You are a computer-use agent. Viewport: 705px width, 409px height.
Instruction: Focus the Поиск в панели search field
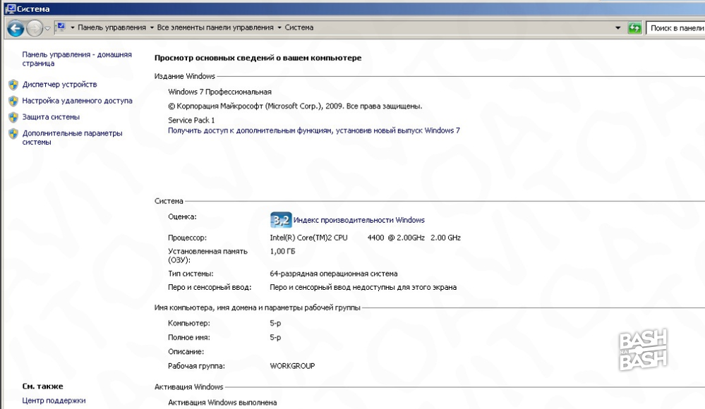[675, 28]
